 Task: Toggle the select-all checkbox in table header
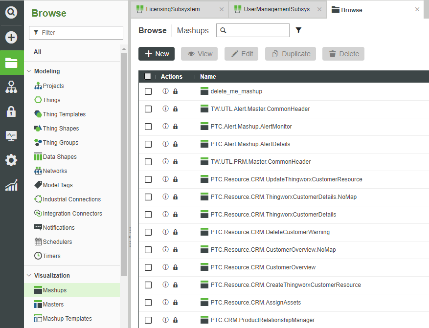pos(148,76)
